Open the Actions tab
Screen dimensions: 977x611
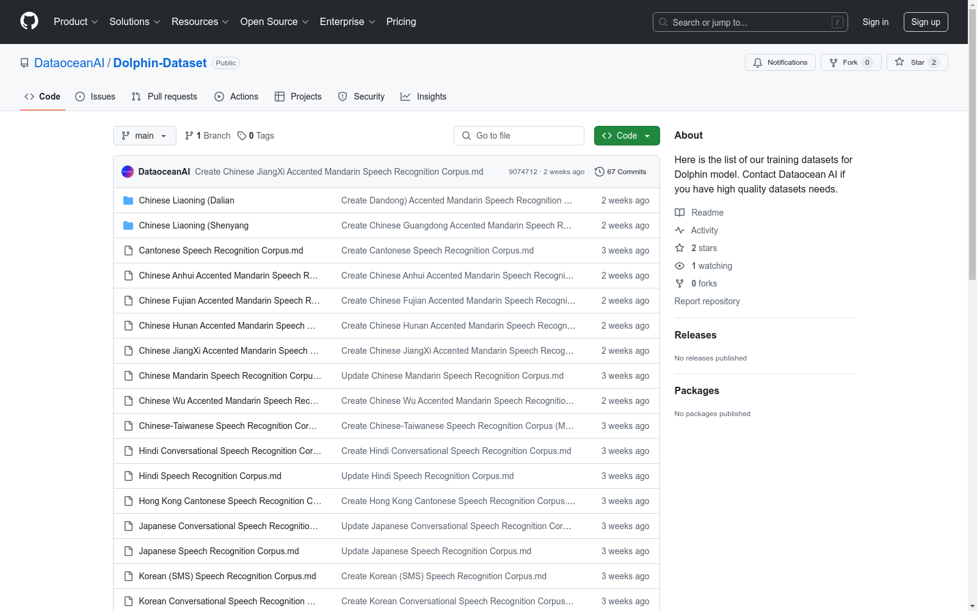(236, 97)
